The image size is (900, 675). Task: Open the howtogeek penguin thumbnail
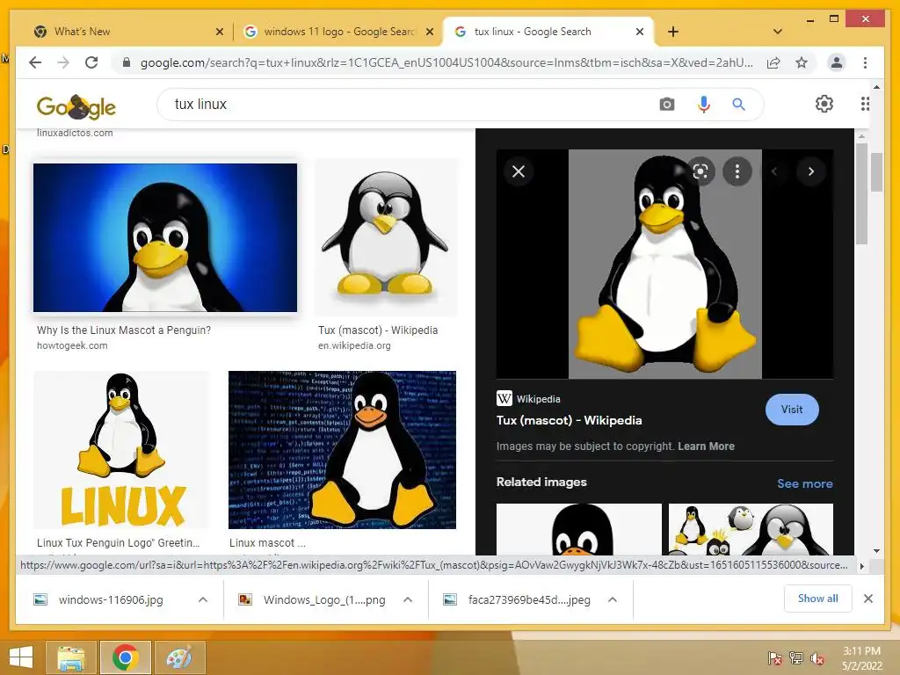pyautogui.click(x=165, y=237)
